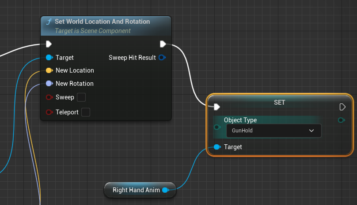Click the blue Target pin on SET node
The height and width of the screenshot is (205, 357).
tap(216, 147)
